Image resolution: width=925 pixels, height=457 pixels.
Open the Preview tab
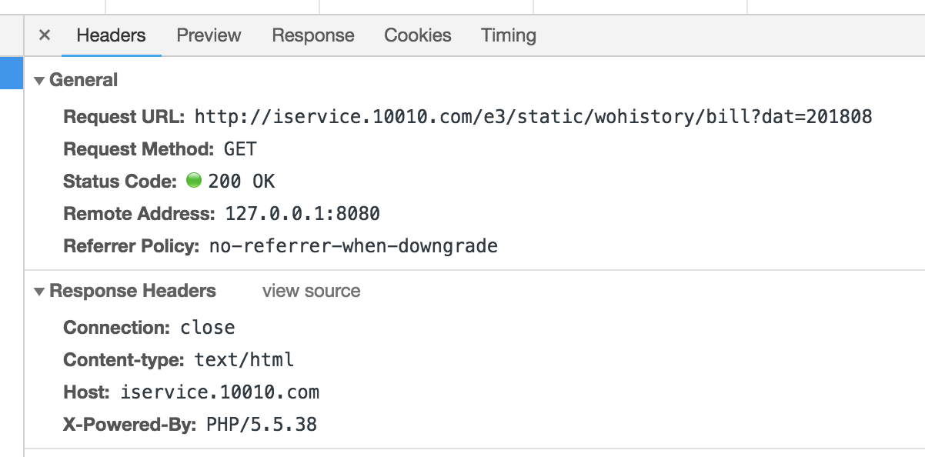pos(209,35)
